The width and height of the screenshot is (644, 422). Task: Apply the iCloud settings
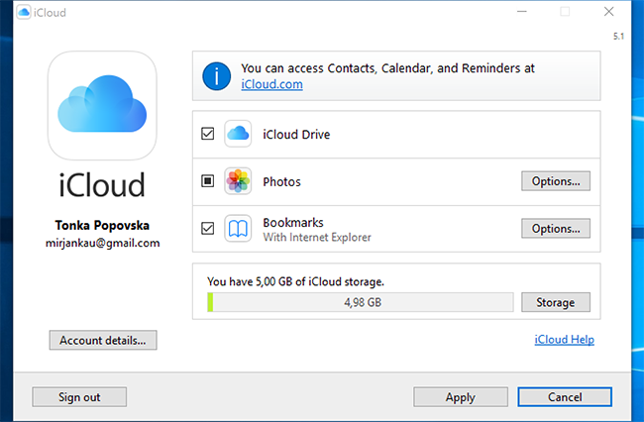tap(460, 397)
